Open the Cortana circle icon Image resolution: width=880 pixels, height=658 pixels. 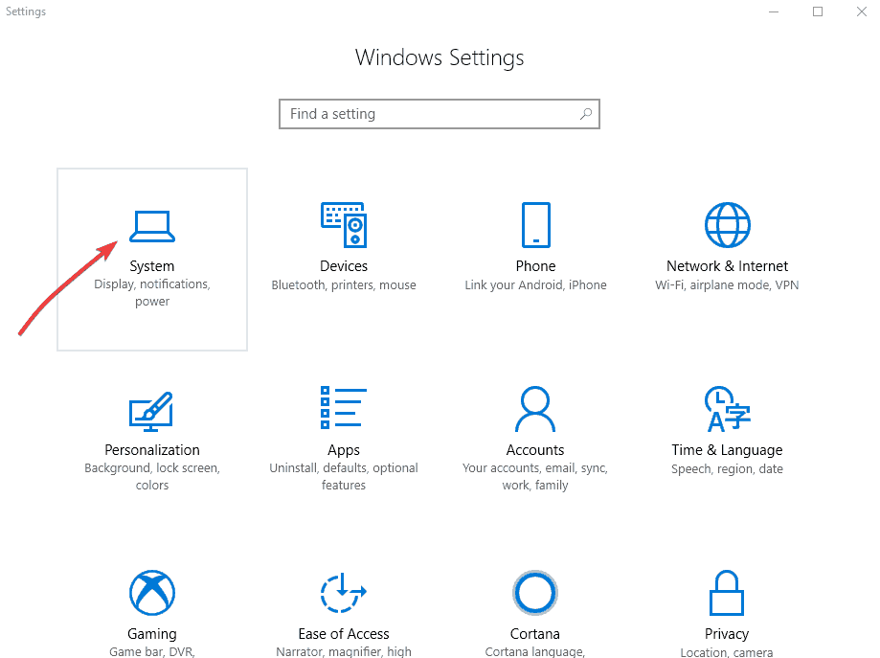click(x=535, y=593)
